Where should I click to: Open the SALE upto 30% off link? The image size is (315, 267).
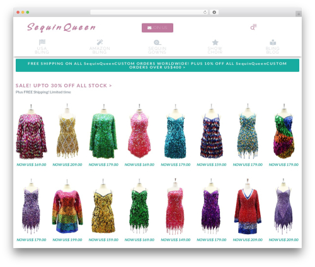64,86
